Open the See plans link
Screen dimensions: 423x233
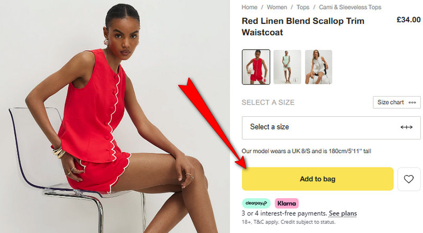[343, 213]
